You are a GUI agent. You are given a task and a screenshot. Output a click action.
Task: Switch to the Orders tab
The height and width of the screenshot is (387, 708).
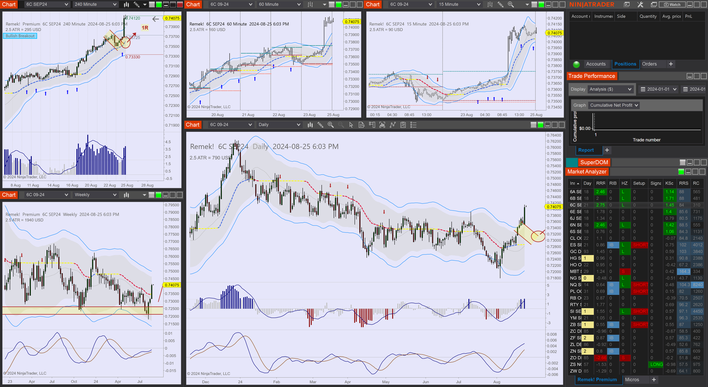[x=649, y=64]
